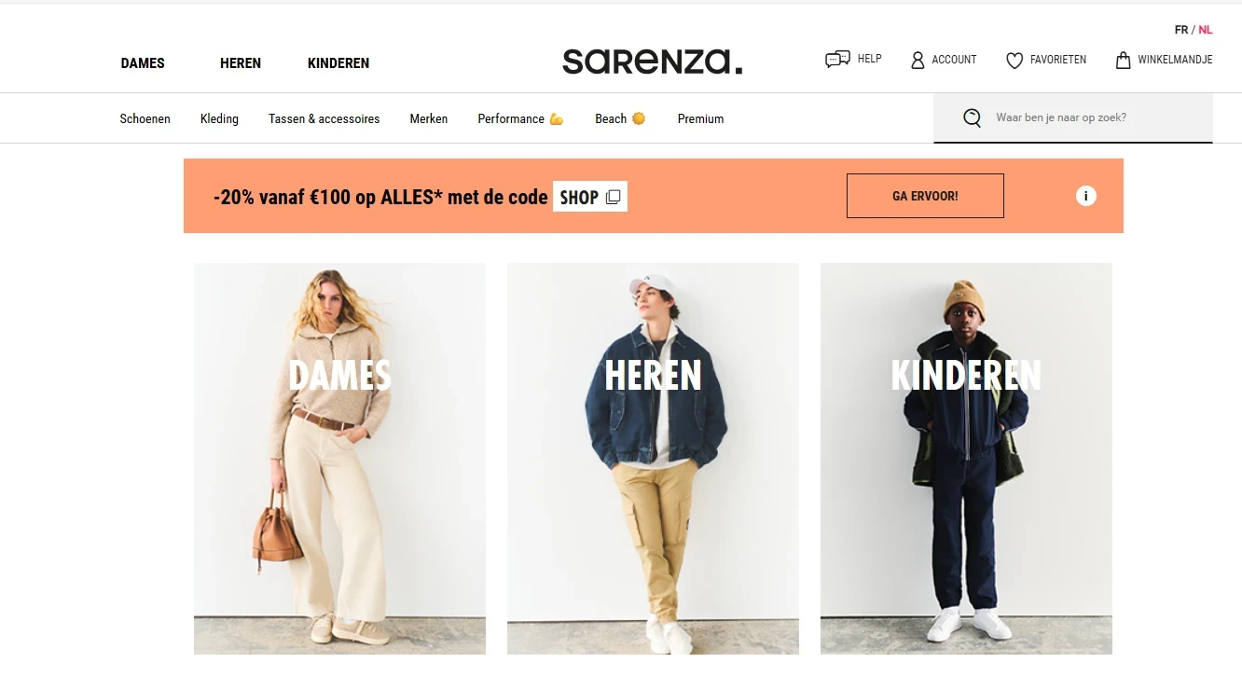This screenshot has height=690, width=1242.
Task: Show promo info via the i icon
Action: pyautogui.click(x=1085, y=196)
